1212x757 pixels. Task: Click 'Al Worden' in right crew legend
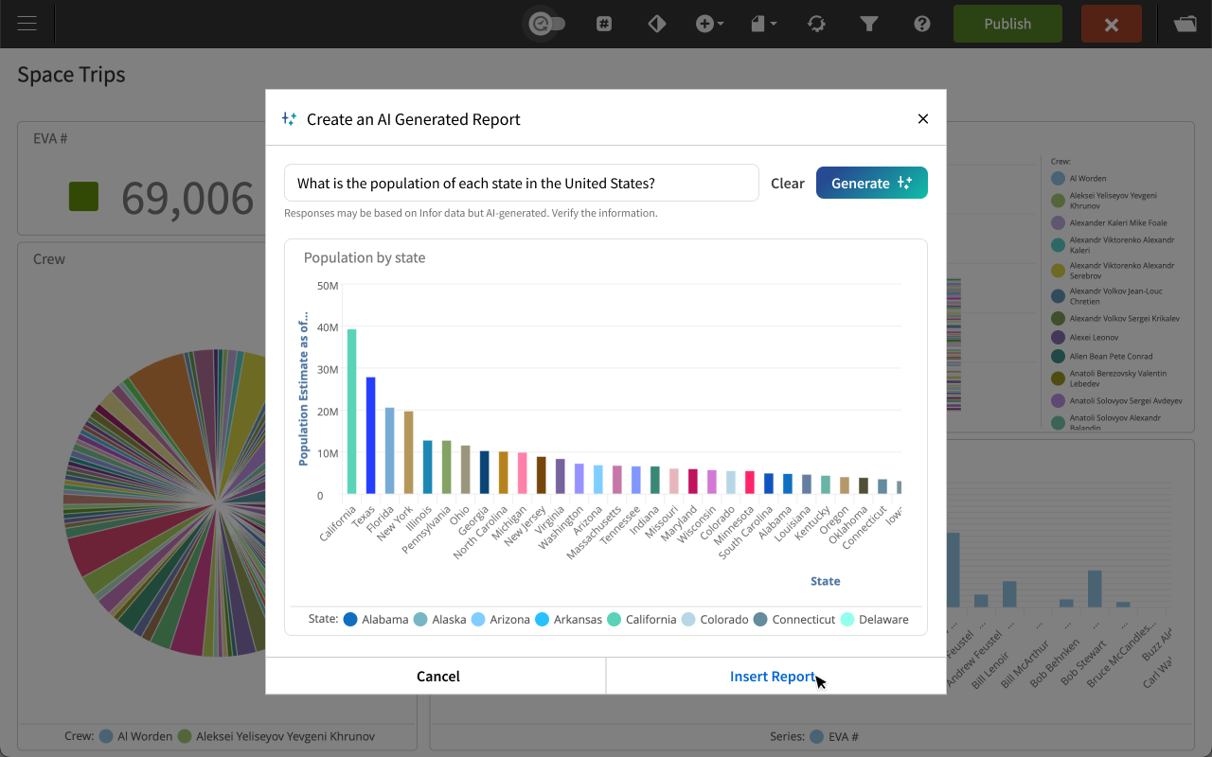tap(1088, 178)
